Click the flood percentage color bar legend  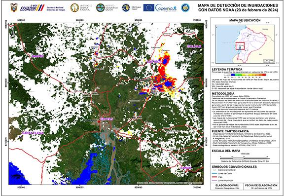(245, 75)
